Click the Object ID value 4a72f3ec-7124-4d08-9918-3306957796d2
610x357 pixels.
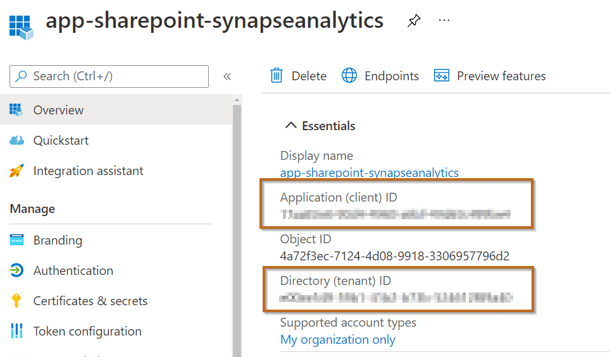394,256
